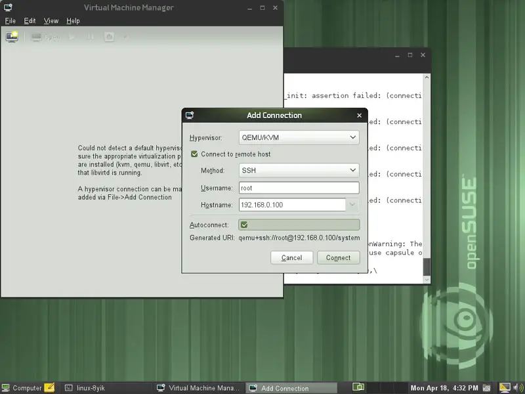Switch to Virtual Machine Manager taskbar entry
Viewport: 525px width, 394px height.
(x=199, y=388)
